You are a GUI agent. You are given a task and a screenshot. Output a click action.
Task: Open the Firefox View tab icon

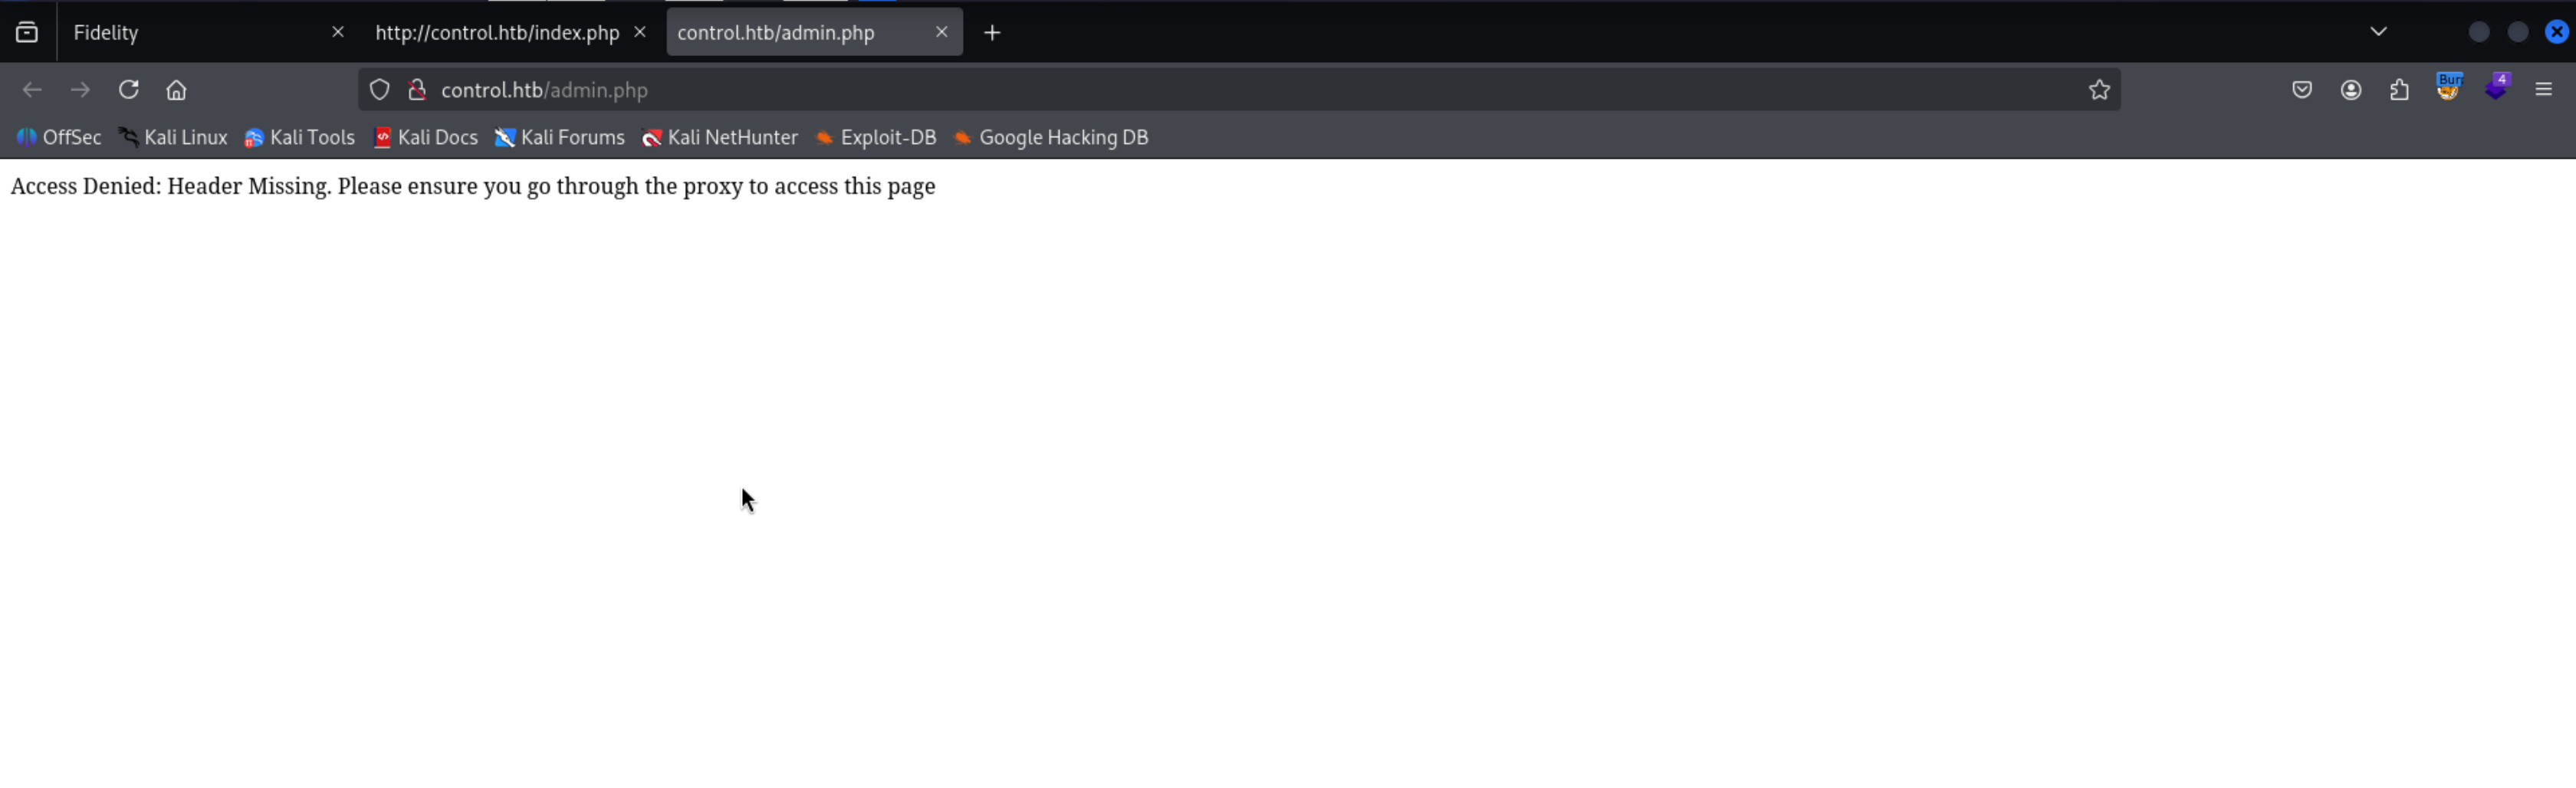click(x=27, y=32)
